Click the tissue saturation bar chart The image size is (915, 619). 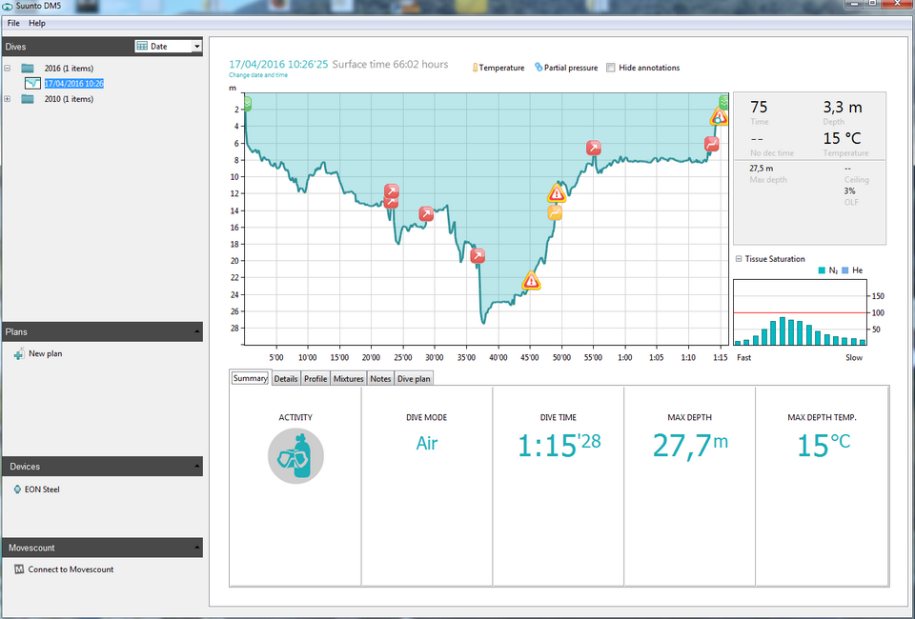click(801, 312)
